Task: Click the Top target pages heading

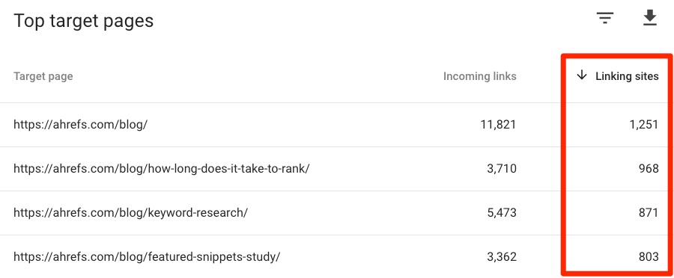Action: (83, 21)
